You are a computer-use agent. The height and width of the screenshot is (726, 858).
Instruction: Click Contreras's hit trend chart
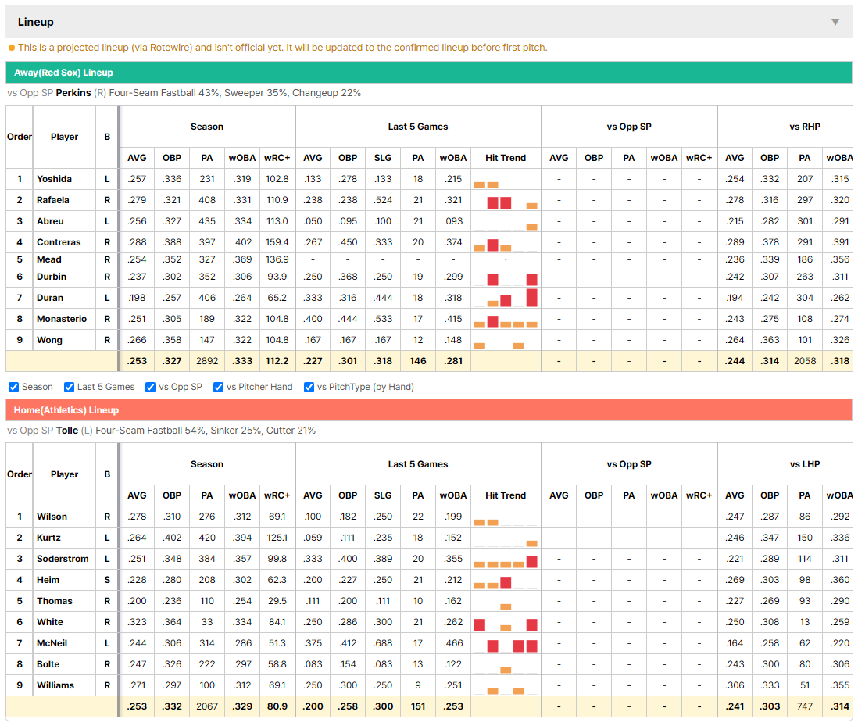[x=506, y=242]
